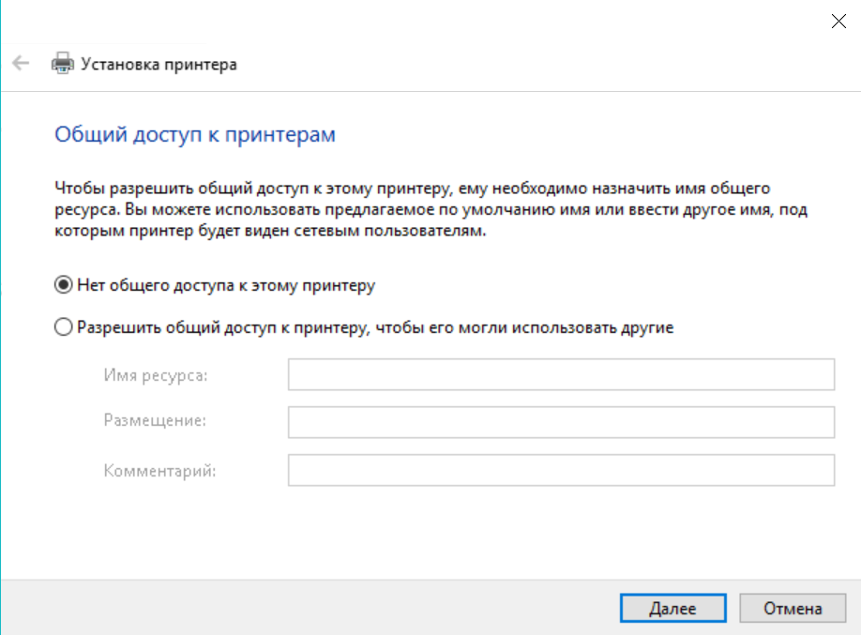Click the Разрешить общий доступ к принтеру label text
This screenshot has width=861, height=635.
375,327
